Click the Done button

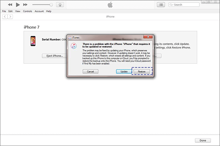203,140
